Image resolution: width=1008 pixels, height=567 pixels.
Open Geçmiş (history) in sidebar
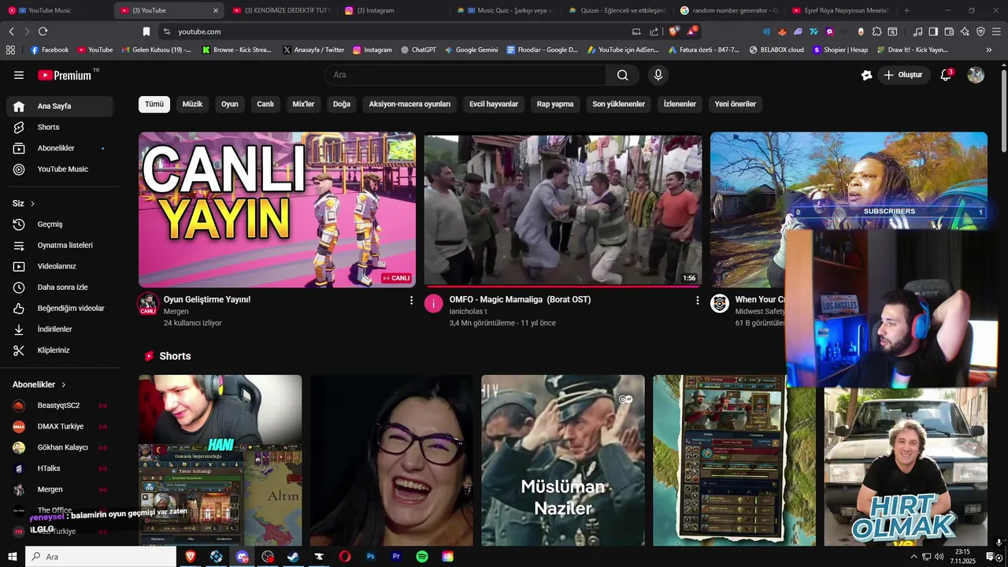click(60, 224)
